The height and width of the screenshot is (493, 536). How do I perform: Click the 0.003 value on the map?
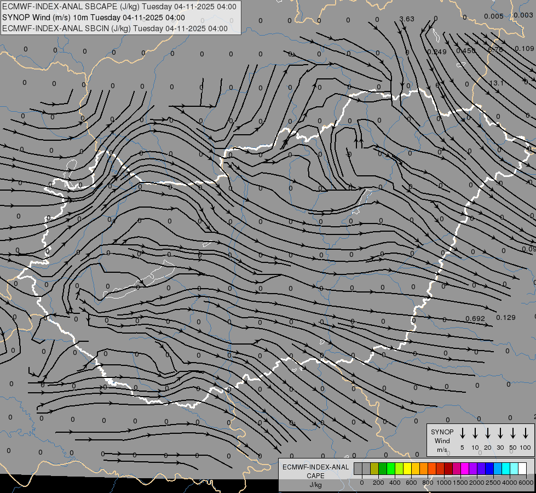click(523, 15)
